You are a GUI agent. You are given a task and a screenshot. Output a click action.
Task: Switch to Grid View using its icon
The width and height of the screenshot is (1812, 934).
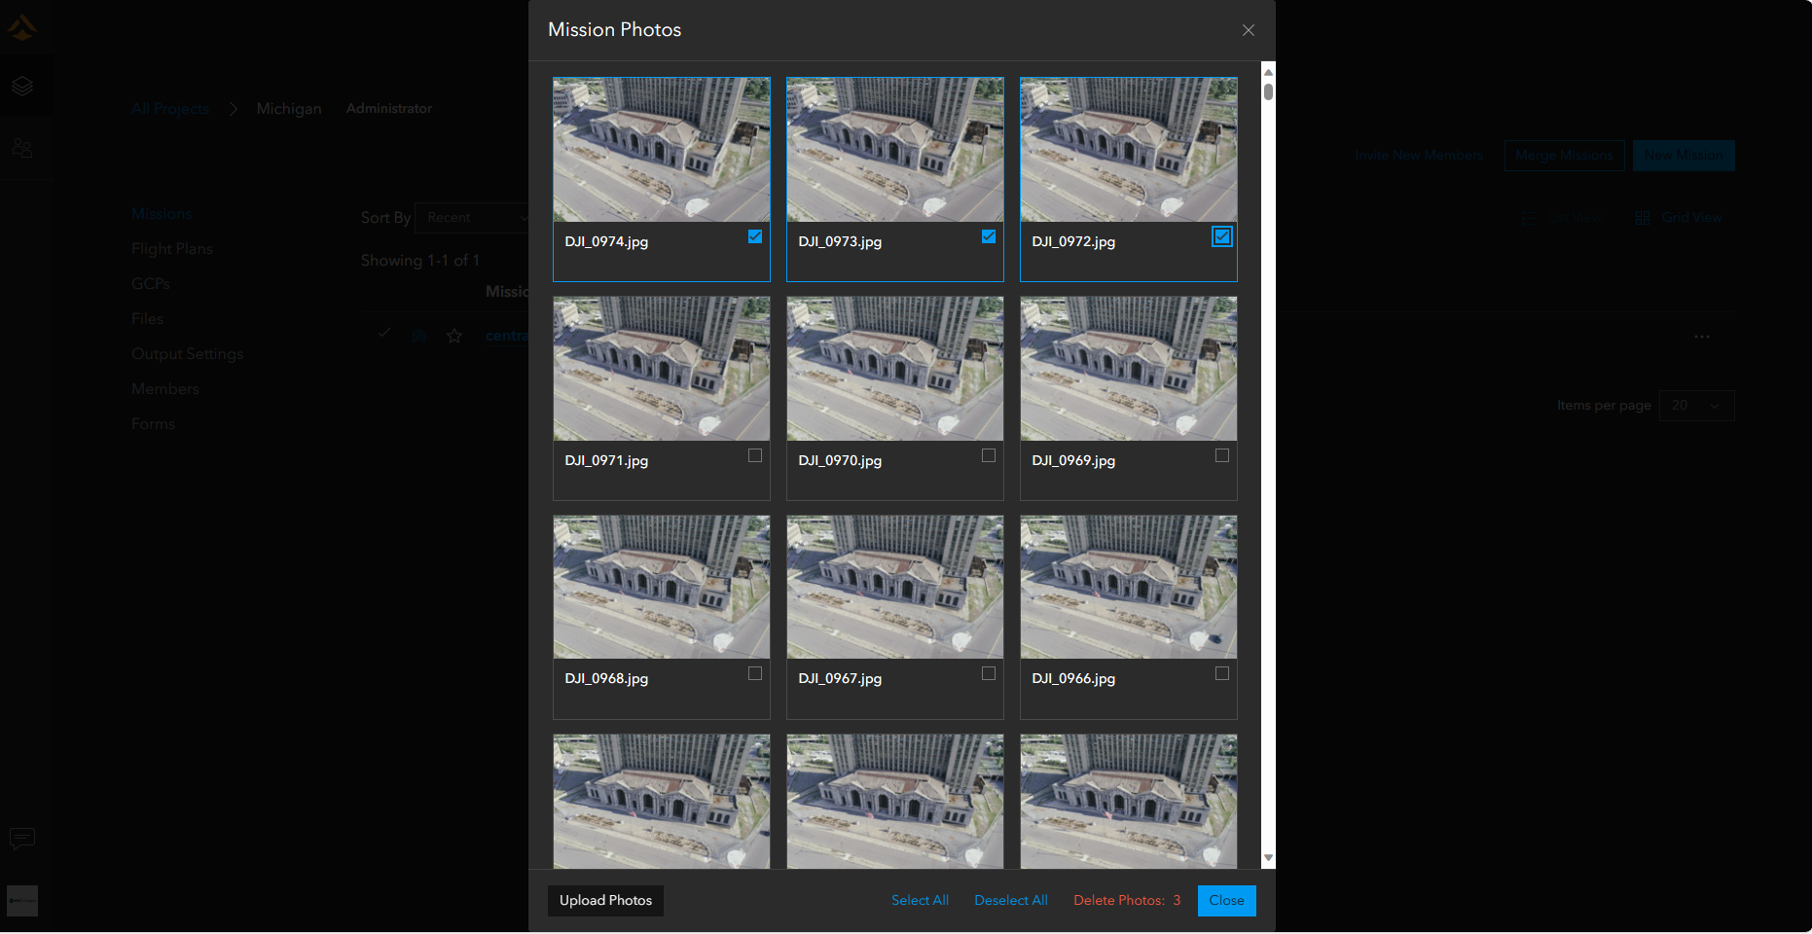pyautogui.click(x=1642, y=217)
